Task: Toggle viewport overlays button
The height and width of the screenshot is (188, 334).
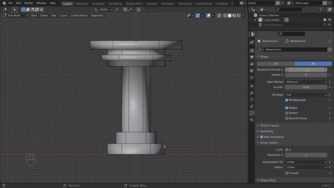Action: (x=208, y=16)
